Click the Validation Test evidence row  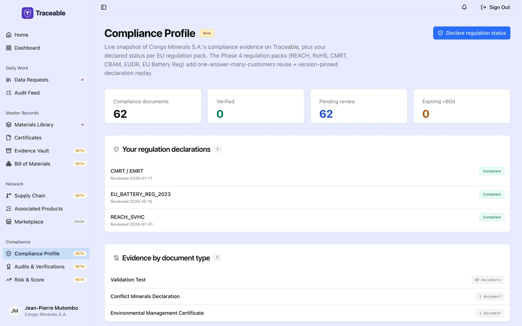point(307,280)
